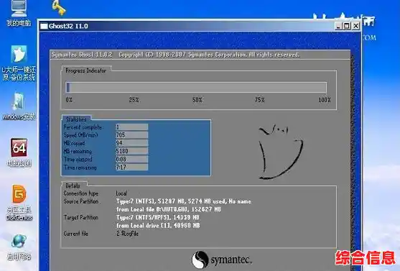Click the 50% progress marker label
This screenshot has height=271, width=400.
(x=197, y=100)
